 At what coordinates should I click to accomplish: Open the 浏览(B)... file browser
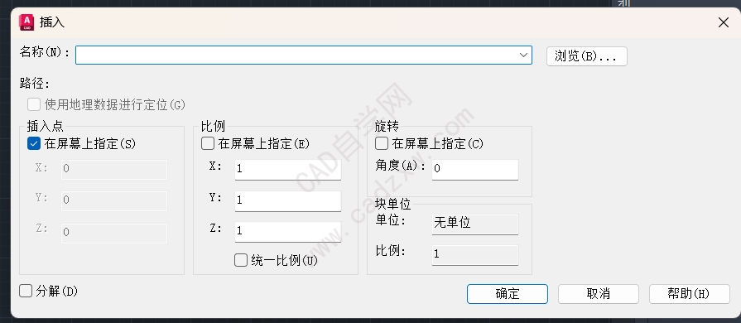coord(586,56)
